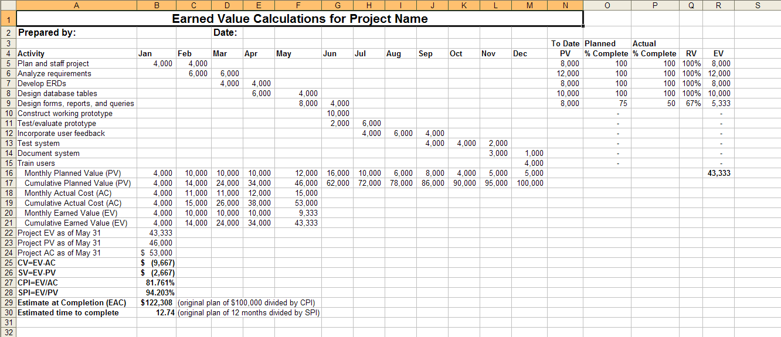The width and height of the screenshot is (781, 337).
Task: Select row 16 header
Action: [x=8, y=173]
